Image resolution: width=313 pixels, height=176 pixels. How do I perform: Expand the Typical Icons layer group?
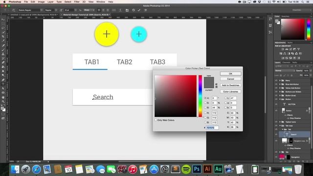click(280, 122)
